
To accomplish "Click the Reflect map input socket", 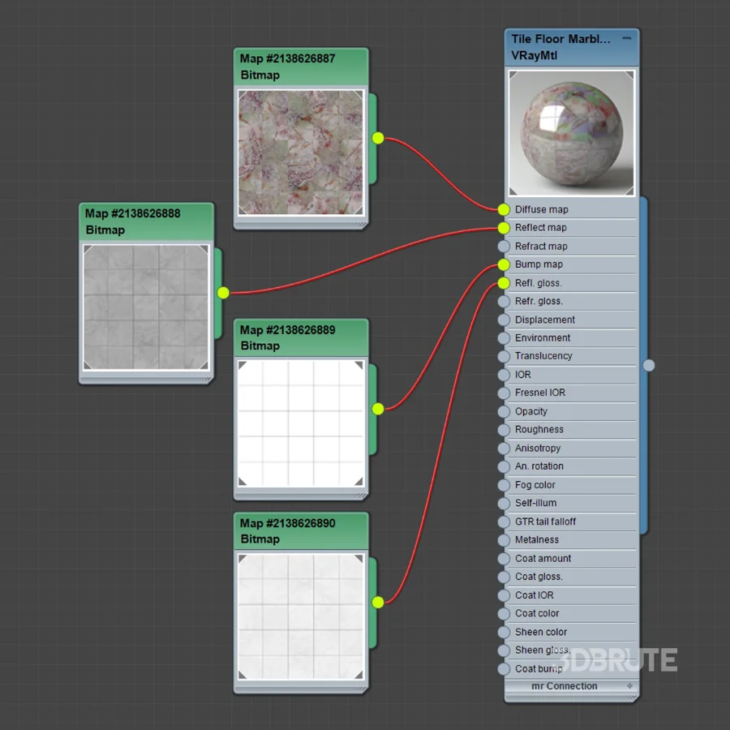I will tap(503, 228).
